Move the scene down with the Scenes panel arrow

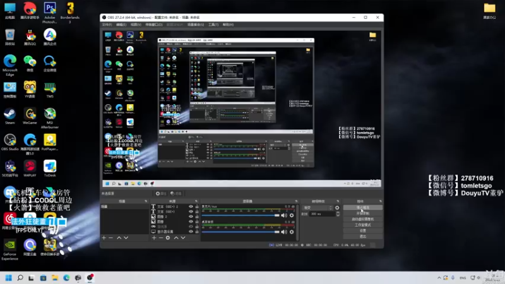[x=126, y=238]
